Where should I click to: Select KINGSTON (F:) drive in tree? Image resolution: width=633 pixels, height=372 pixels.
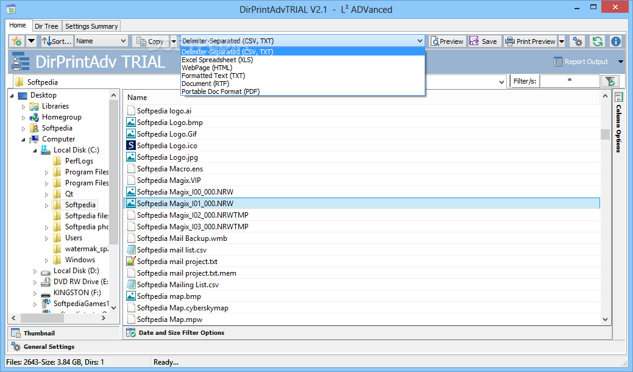tap(77, 293)
